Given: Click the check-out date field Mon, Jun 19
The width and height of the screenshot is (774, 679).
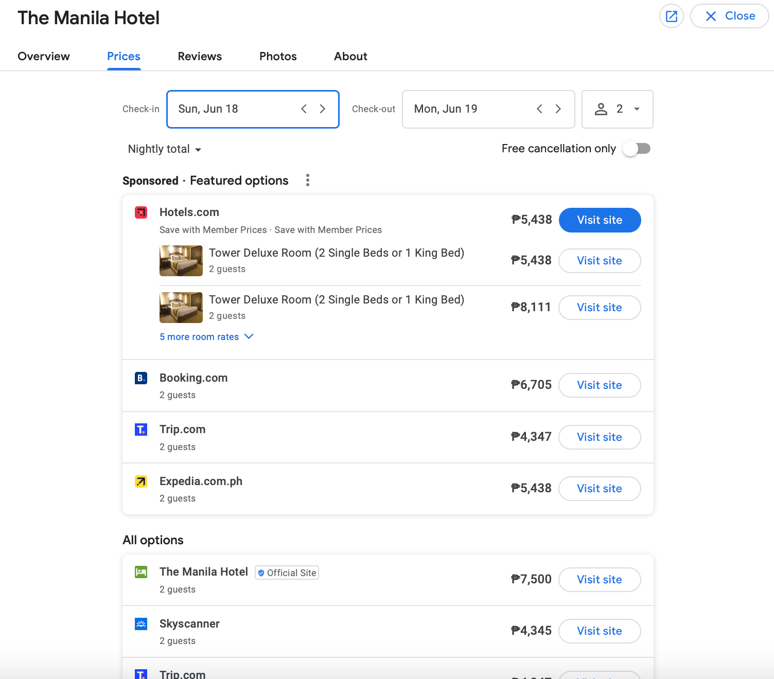Looking at the screenshot, I should (488, 109).
